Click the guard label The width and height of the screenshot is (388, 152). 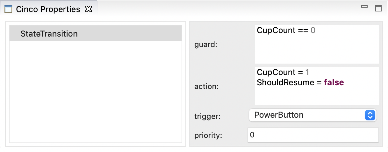pyautogui.click(x=205, y=45)
